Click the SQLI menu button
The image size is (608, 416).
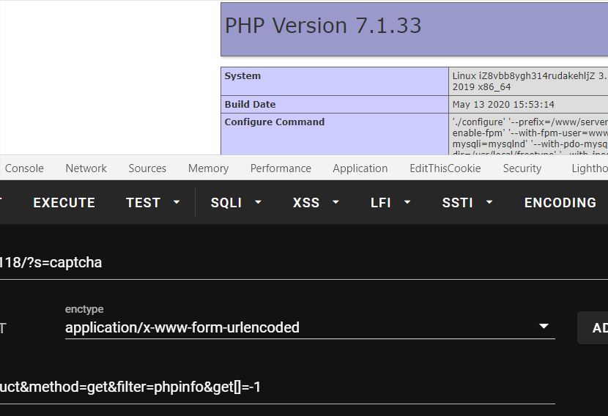click(226, 202)
